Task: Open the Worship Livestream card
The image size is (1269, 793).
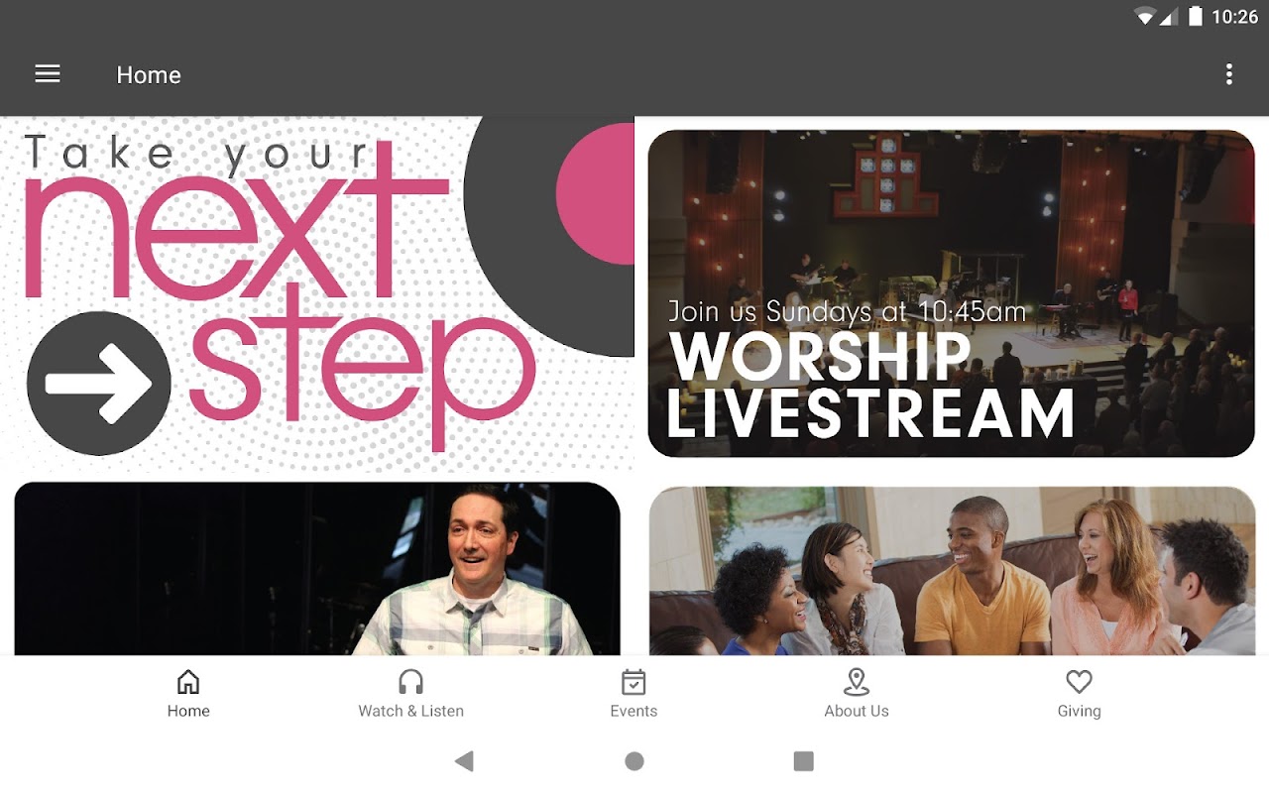Action: 952,293
